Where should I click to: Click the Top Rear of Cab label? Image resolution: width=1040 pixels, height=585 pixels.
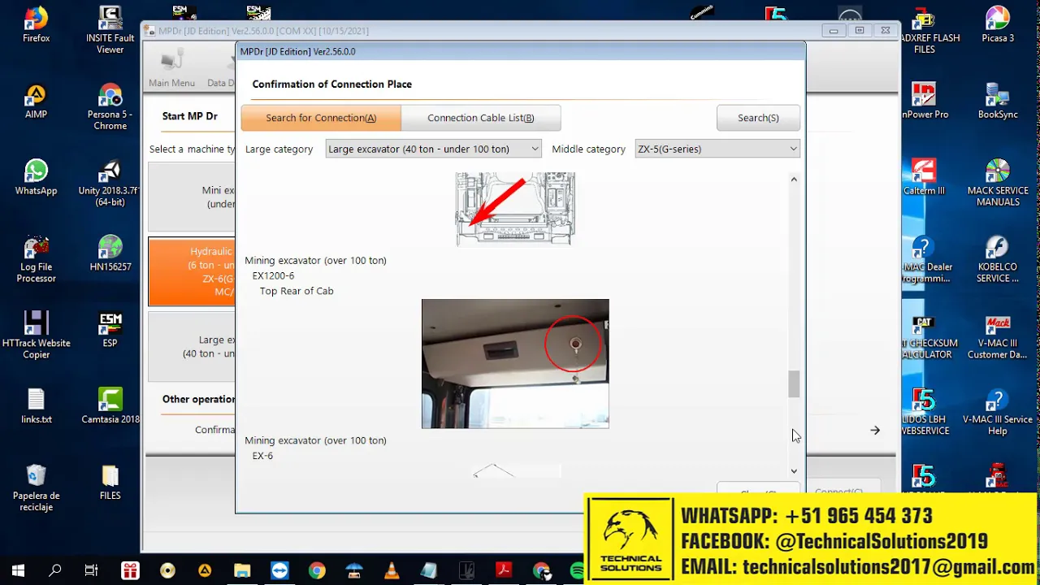point(297,291)
